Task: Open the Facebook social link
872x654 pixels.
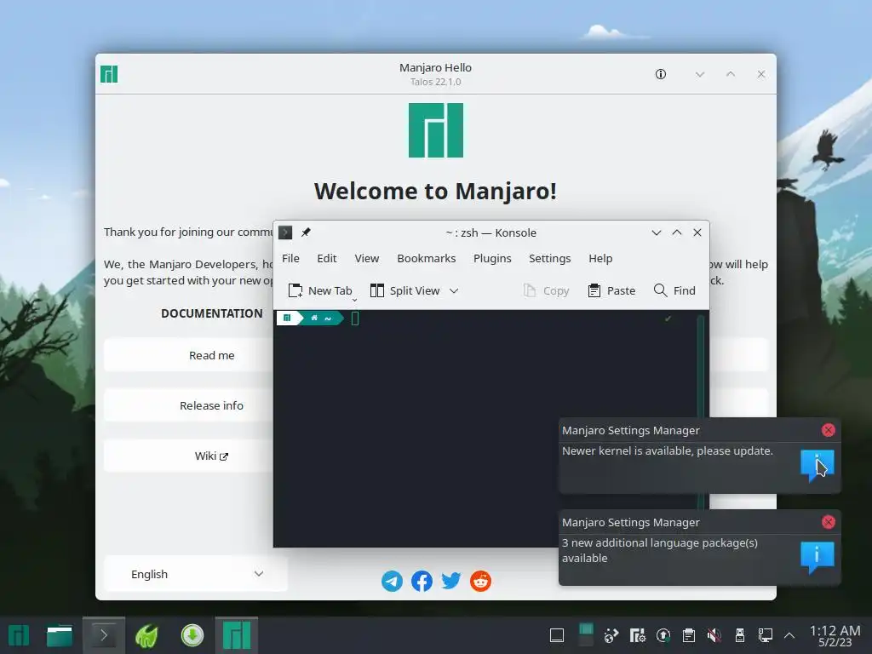Action: pyautogui.click(x=422, y=581)
